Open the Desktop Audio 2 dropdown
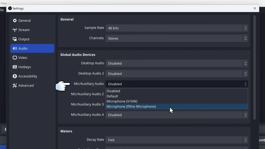Viewport: 265px width, 149px height. click(x=177, y=74)
